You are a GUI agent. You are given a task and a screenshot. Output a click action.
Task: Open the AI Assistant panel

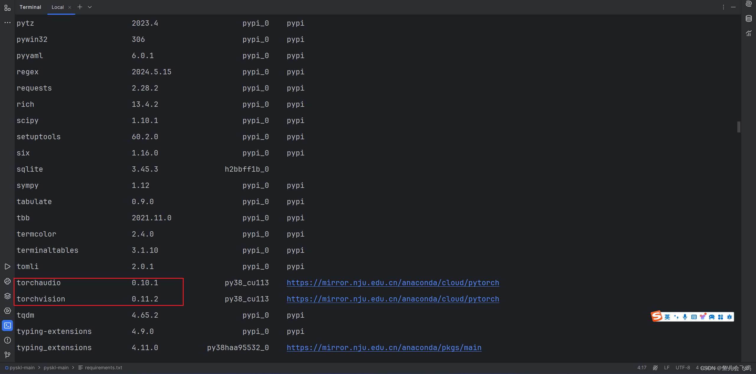pyautogui.click(x=748, y=4)
